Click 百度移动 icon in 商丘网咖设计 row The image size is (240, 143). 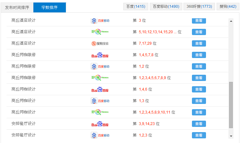pyautogui.click(x=100, y=101)
